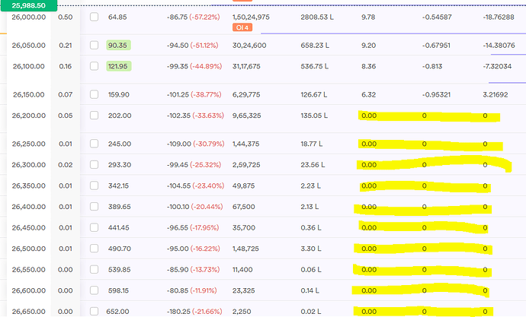Screen dimensions: 526x317
Task: Click the green highlighted 90.35 price
Action: [117, 46]
